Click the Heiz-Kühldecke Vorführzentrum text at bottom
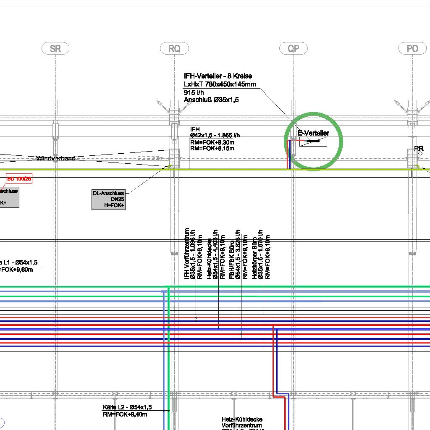 pos(242,422)
